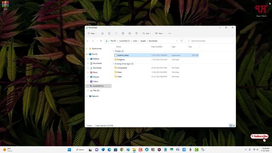The height and width of the screenshot is (153, 272).
Task: Open Microsoft Edge on taskbar
Action: pos(109,150)
